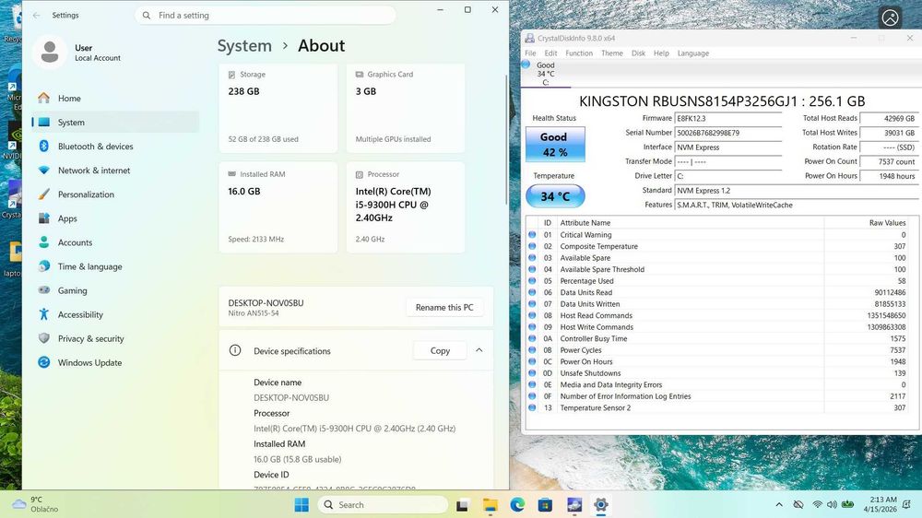This screenshot has height=518, width=922.
Task: Open File Explorer from the taskbar
Action: pos(490,505)
